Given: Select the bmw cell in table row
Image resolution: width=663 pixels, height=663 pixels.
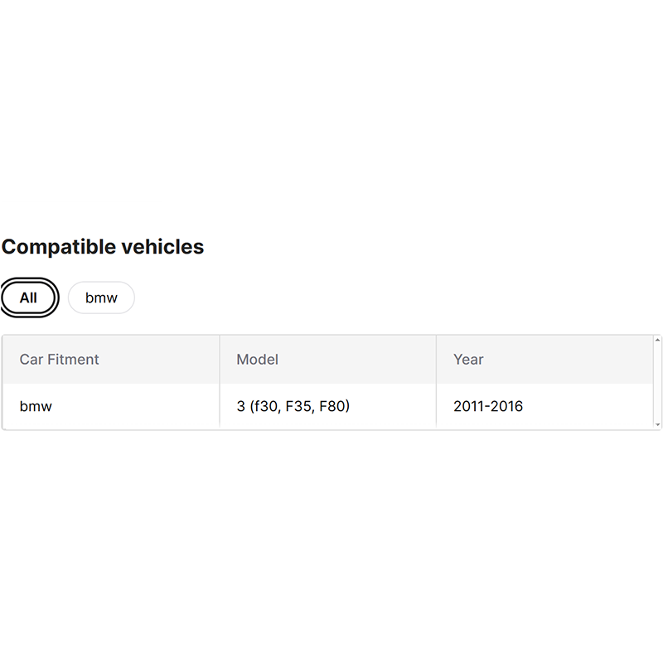Looking at the screenshot, I should pos(36,406).
